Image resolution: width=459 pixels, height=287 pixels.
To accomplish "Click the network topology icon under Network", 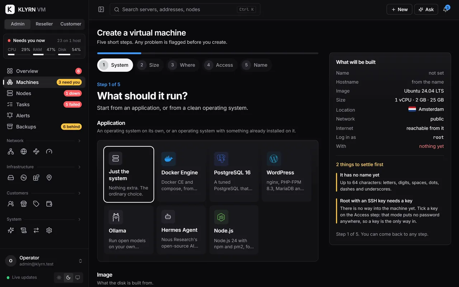I will coord(11,151).
